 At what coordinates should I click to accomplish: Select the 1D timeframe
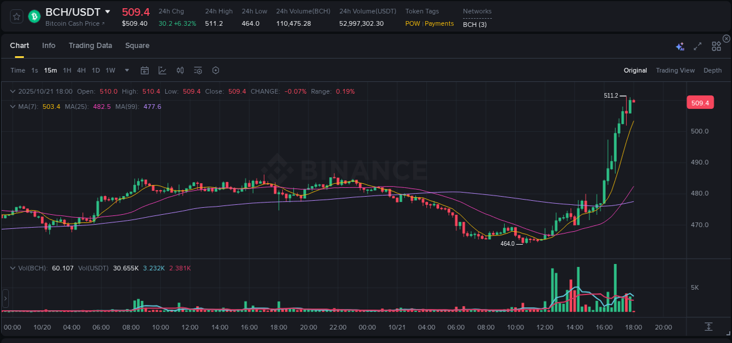tap(95, 70)
